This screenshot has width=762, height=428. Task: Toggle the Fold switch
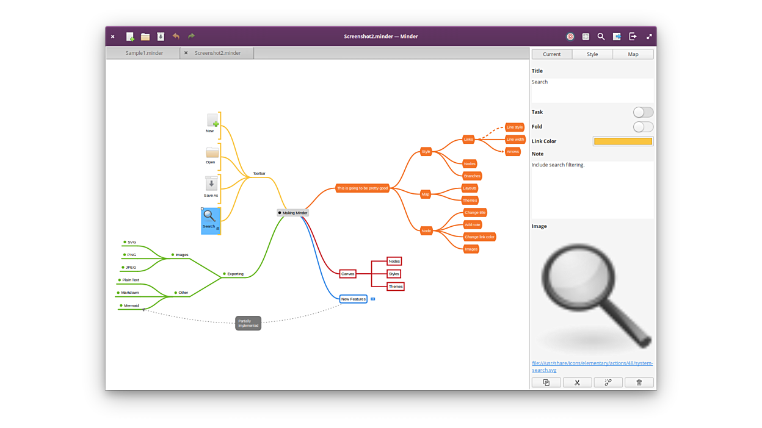click(x=643, y=127)
